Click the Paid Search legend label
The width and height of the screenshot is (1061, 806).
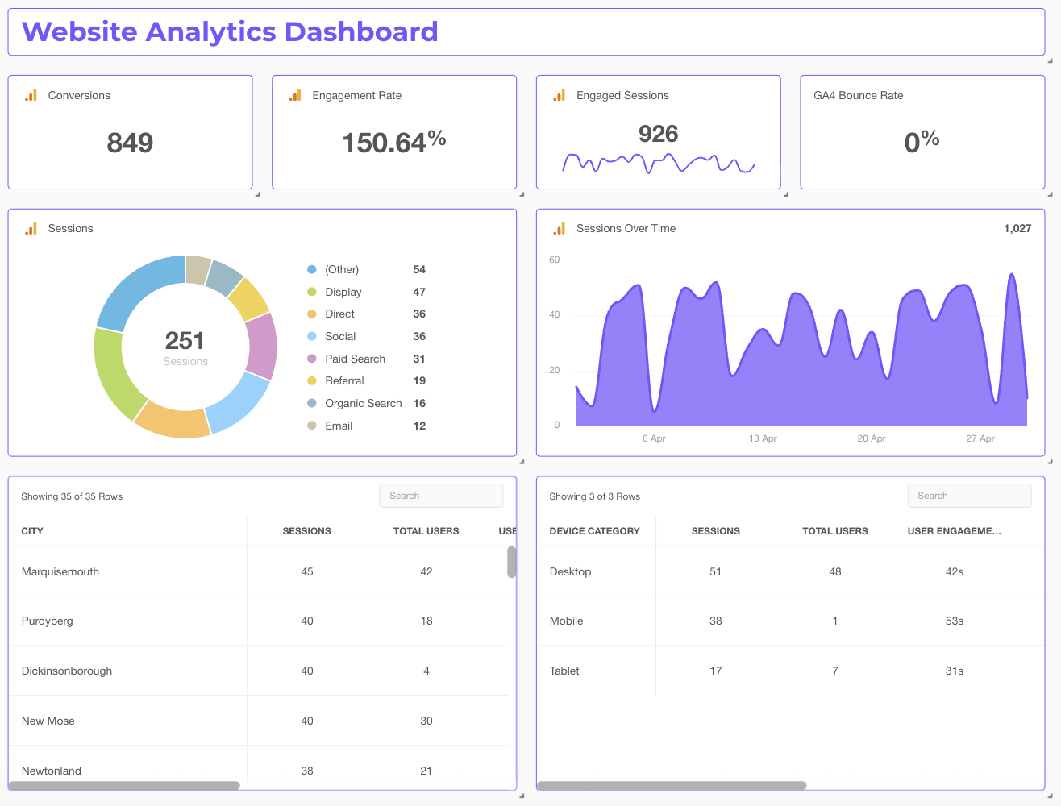coord(355,359)
